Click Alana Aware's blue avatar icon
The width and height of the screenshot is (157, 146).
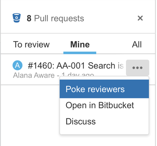click(17, 65)
